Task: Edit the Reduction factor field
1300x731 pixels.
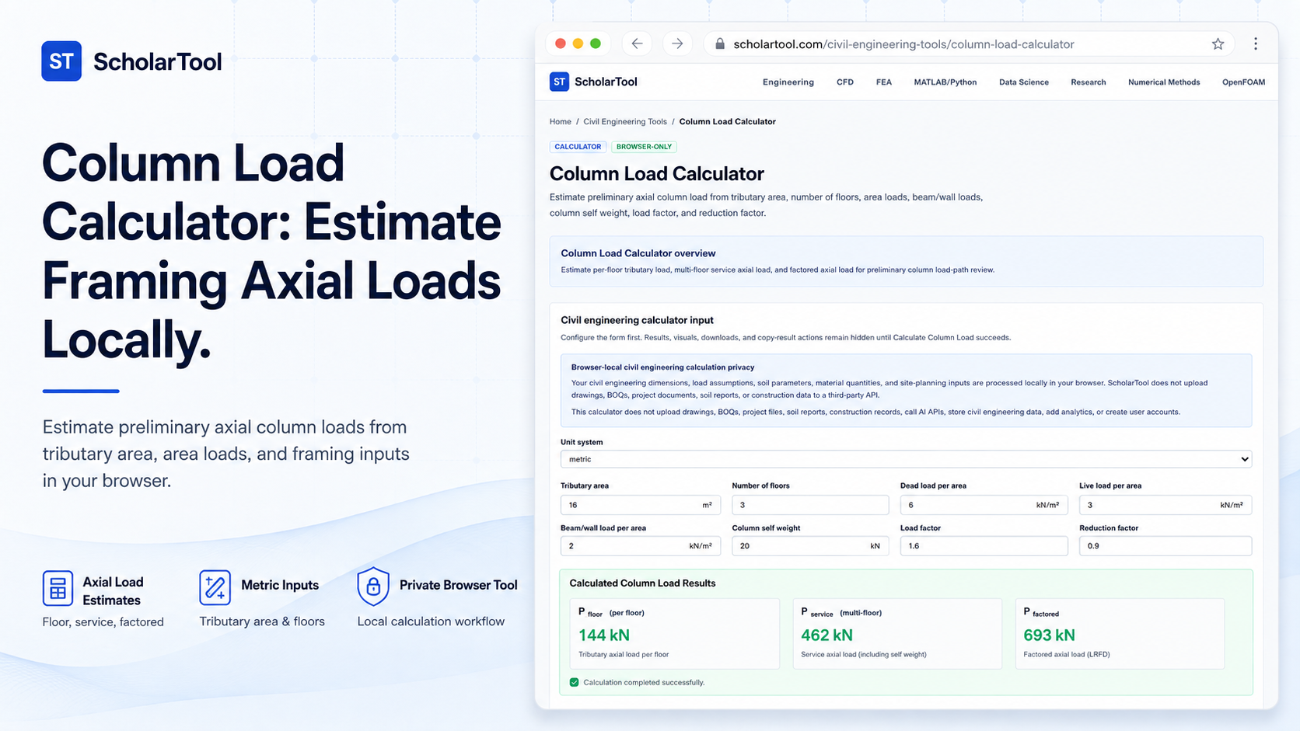Action: pos(1165,546)
